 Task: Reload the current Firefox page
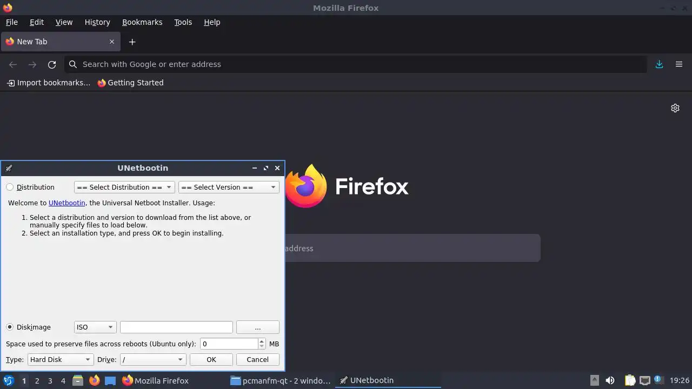pyautogui.click(x=52, y=64)
